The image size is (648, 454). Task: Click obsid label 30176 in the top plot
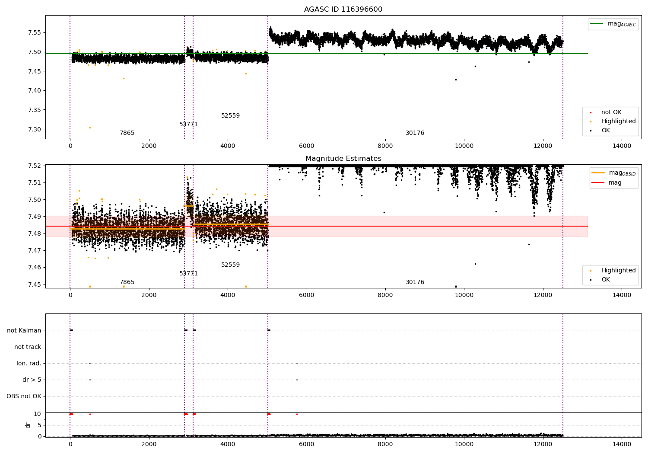pos(415,133)
